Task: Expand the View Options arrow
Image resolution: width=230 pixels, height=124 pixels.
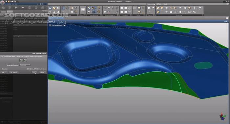Action: (65, 25)
